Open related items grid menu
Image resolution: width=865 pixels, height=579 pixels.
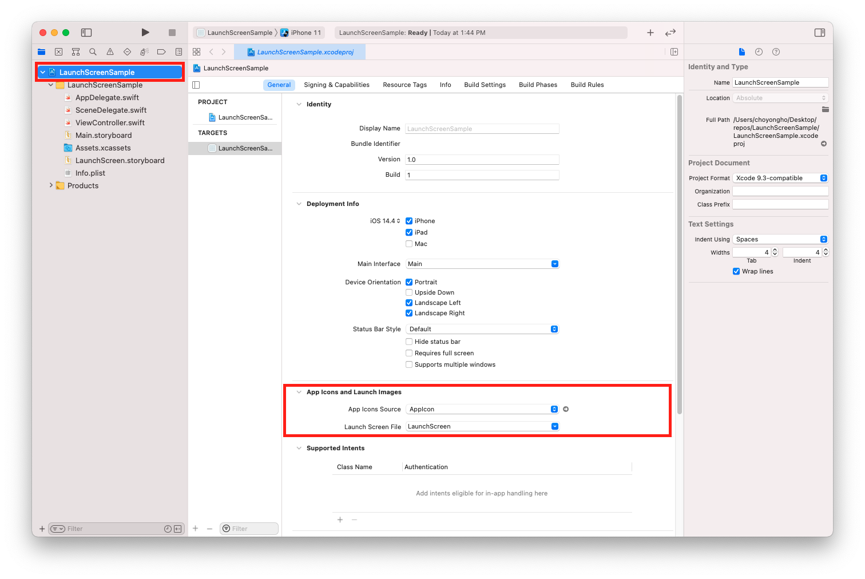[197, 51]
